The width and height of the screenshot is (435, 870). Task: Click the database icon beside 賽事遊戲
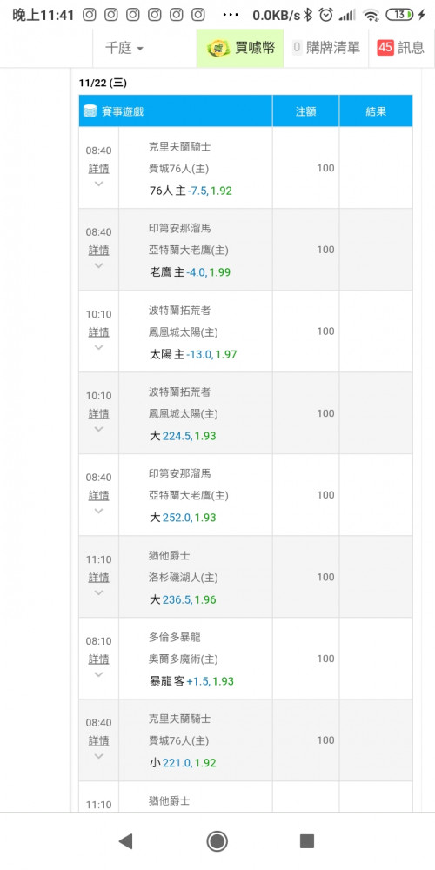pos(90,111)
